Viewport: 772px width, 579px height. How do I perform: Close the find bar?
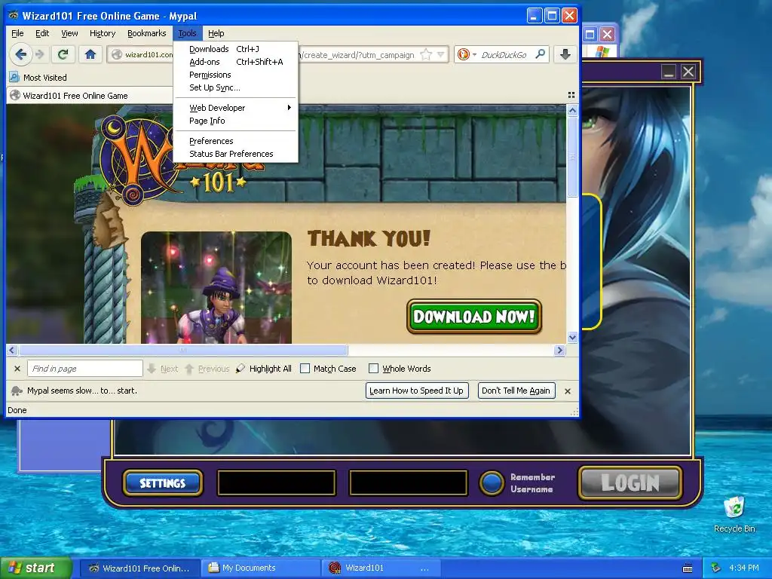[17, 368]
